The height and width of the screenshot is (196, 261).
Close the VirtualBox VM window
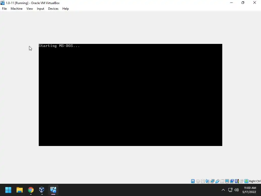click(255, 3)
